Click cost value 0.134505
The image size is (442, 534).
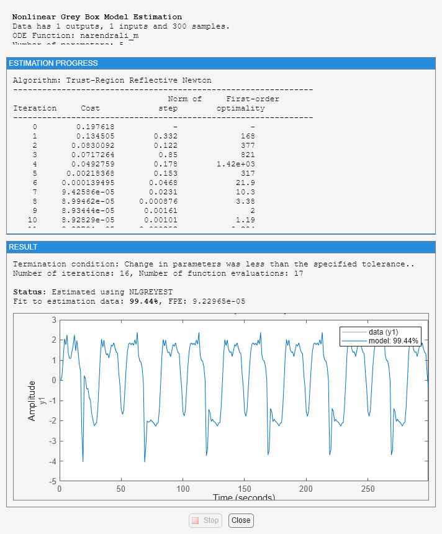(96, 136)
